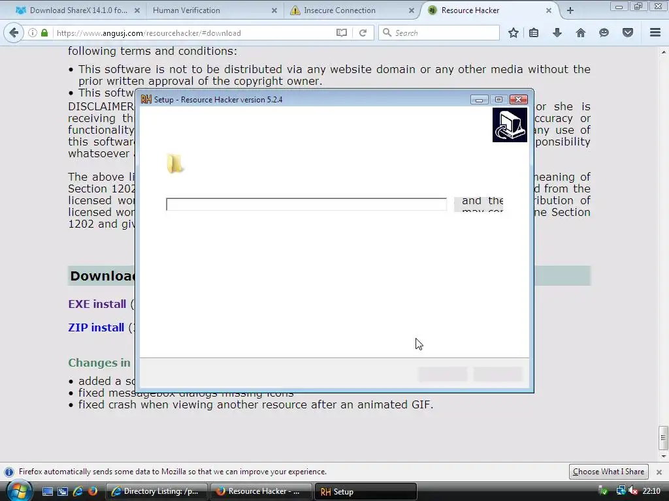The height and width of the screenshot is (501, 669).
Task: Open the ZIP install download link
Action: point(97,327)
